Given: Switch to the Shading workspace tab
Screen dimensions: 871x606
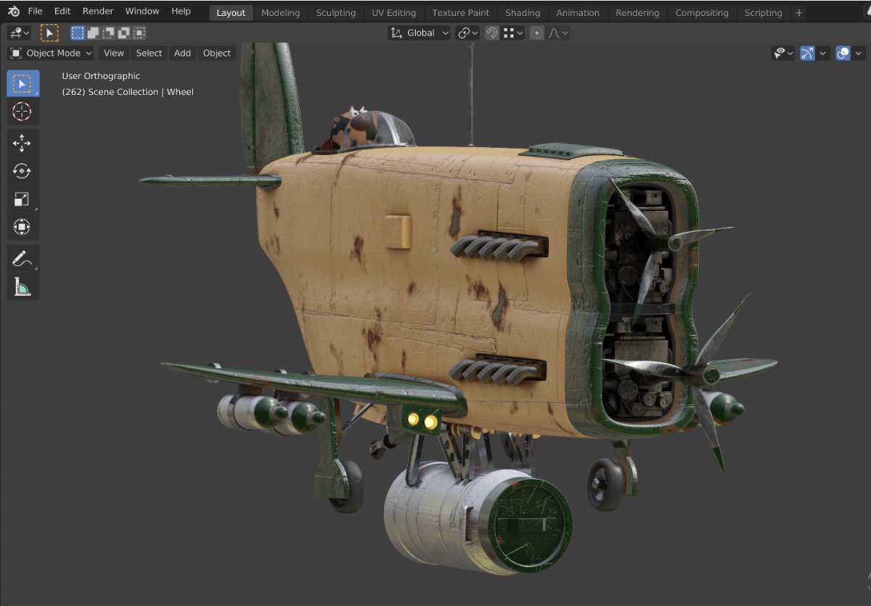Looking at the screenshot, I should (522, 12).
